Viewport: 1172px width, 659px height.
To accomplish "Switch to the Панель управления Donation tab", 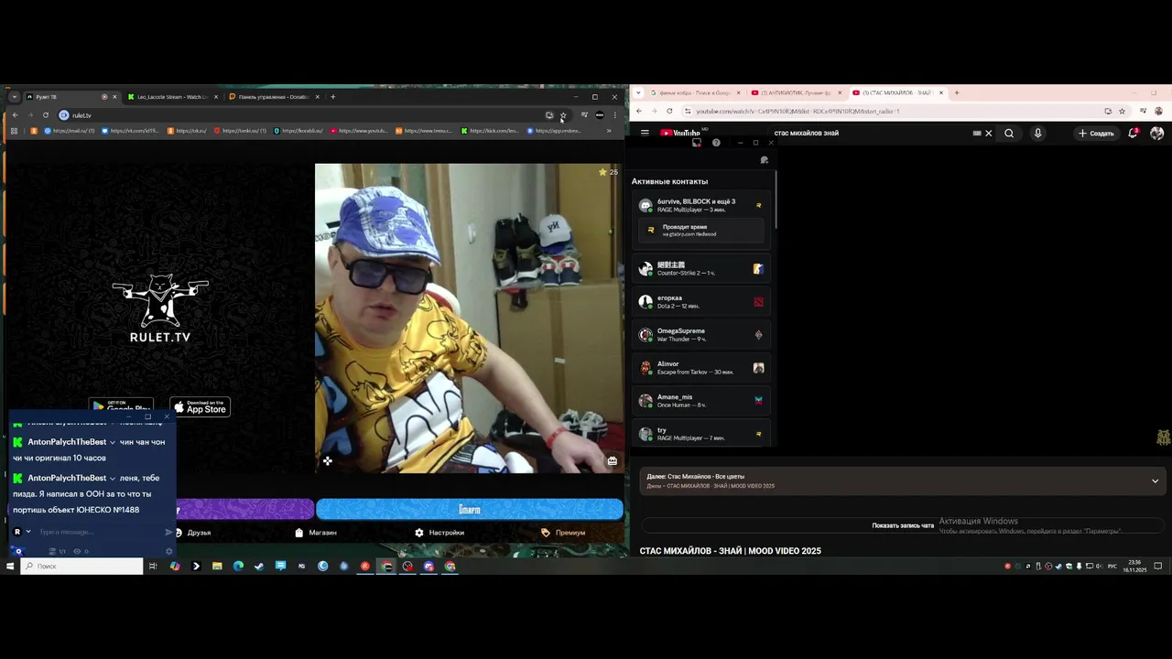I will click(273, 97).
